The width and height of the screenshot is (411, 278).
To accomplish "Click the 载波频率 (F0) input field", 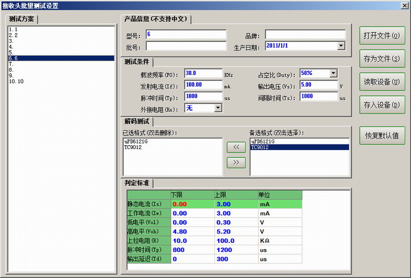I will pyautogui.click(x=203, y=73).
